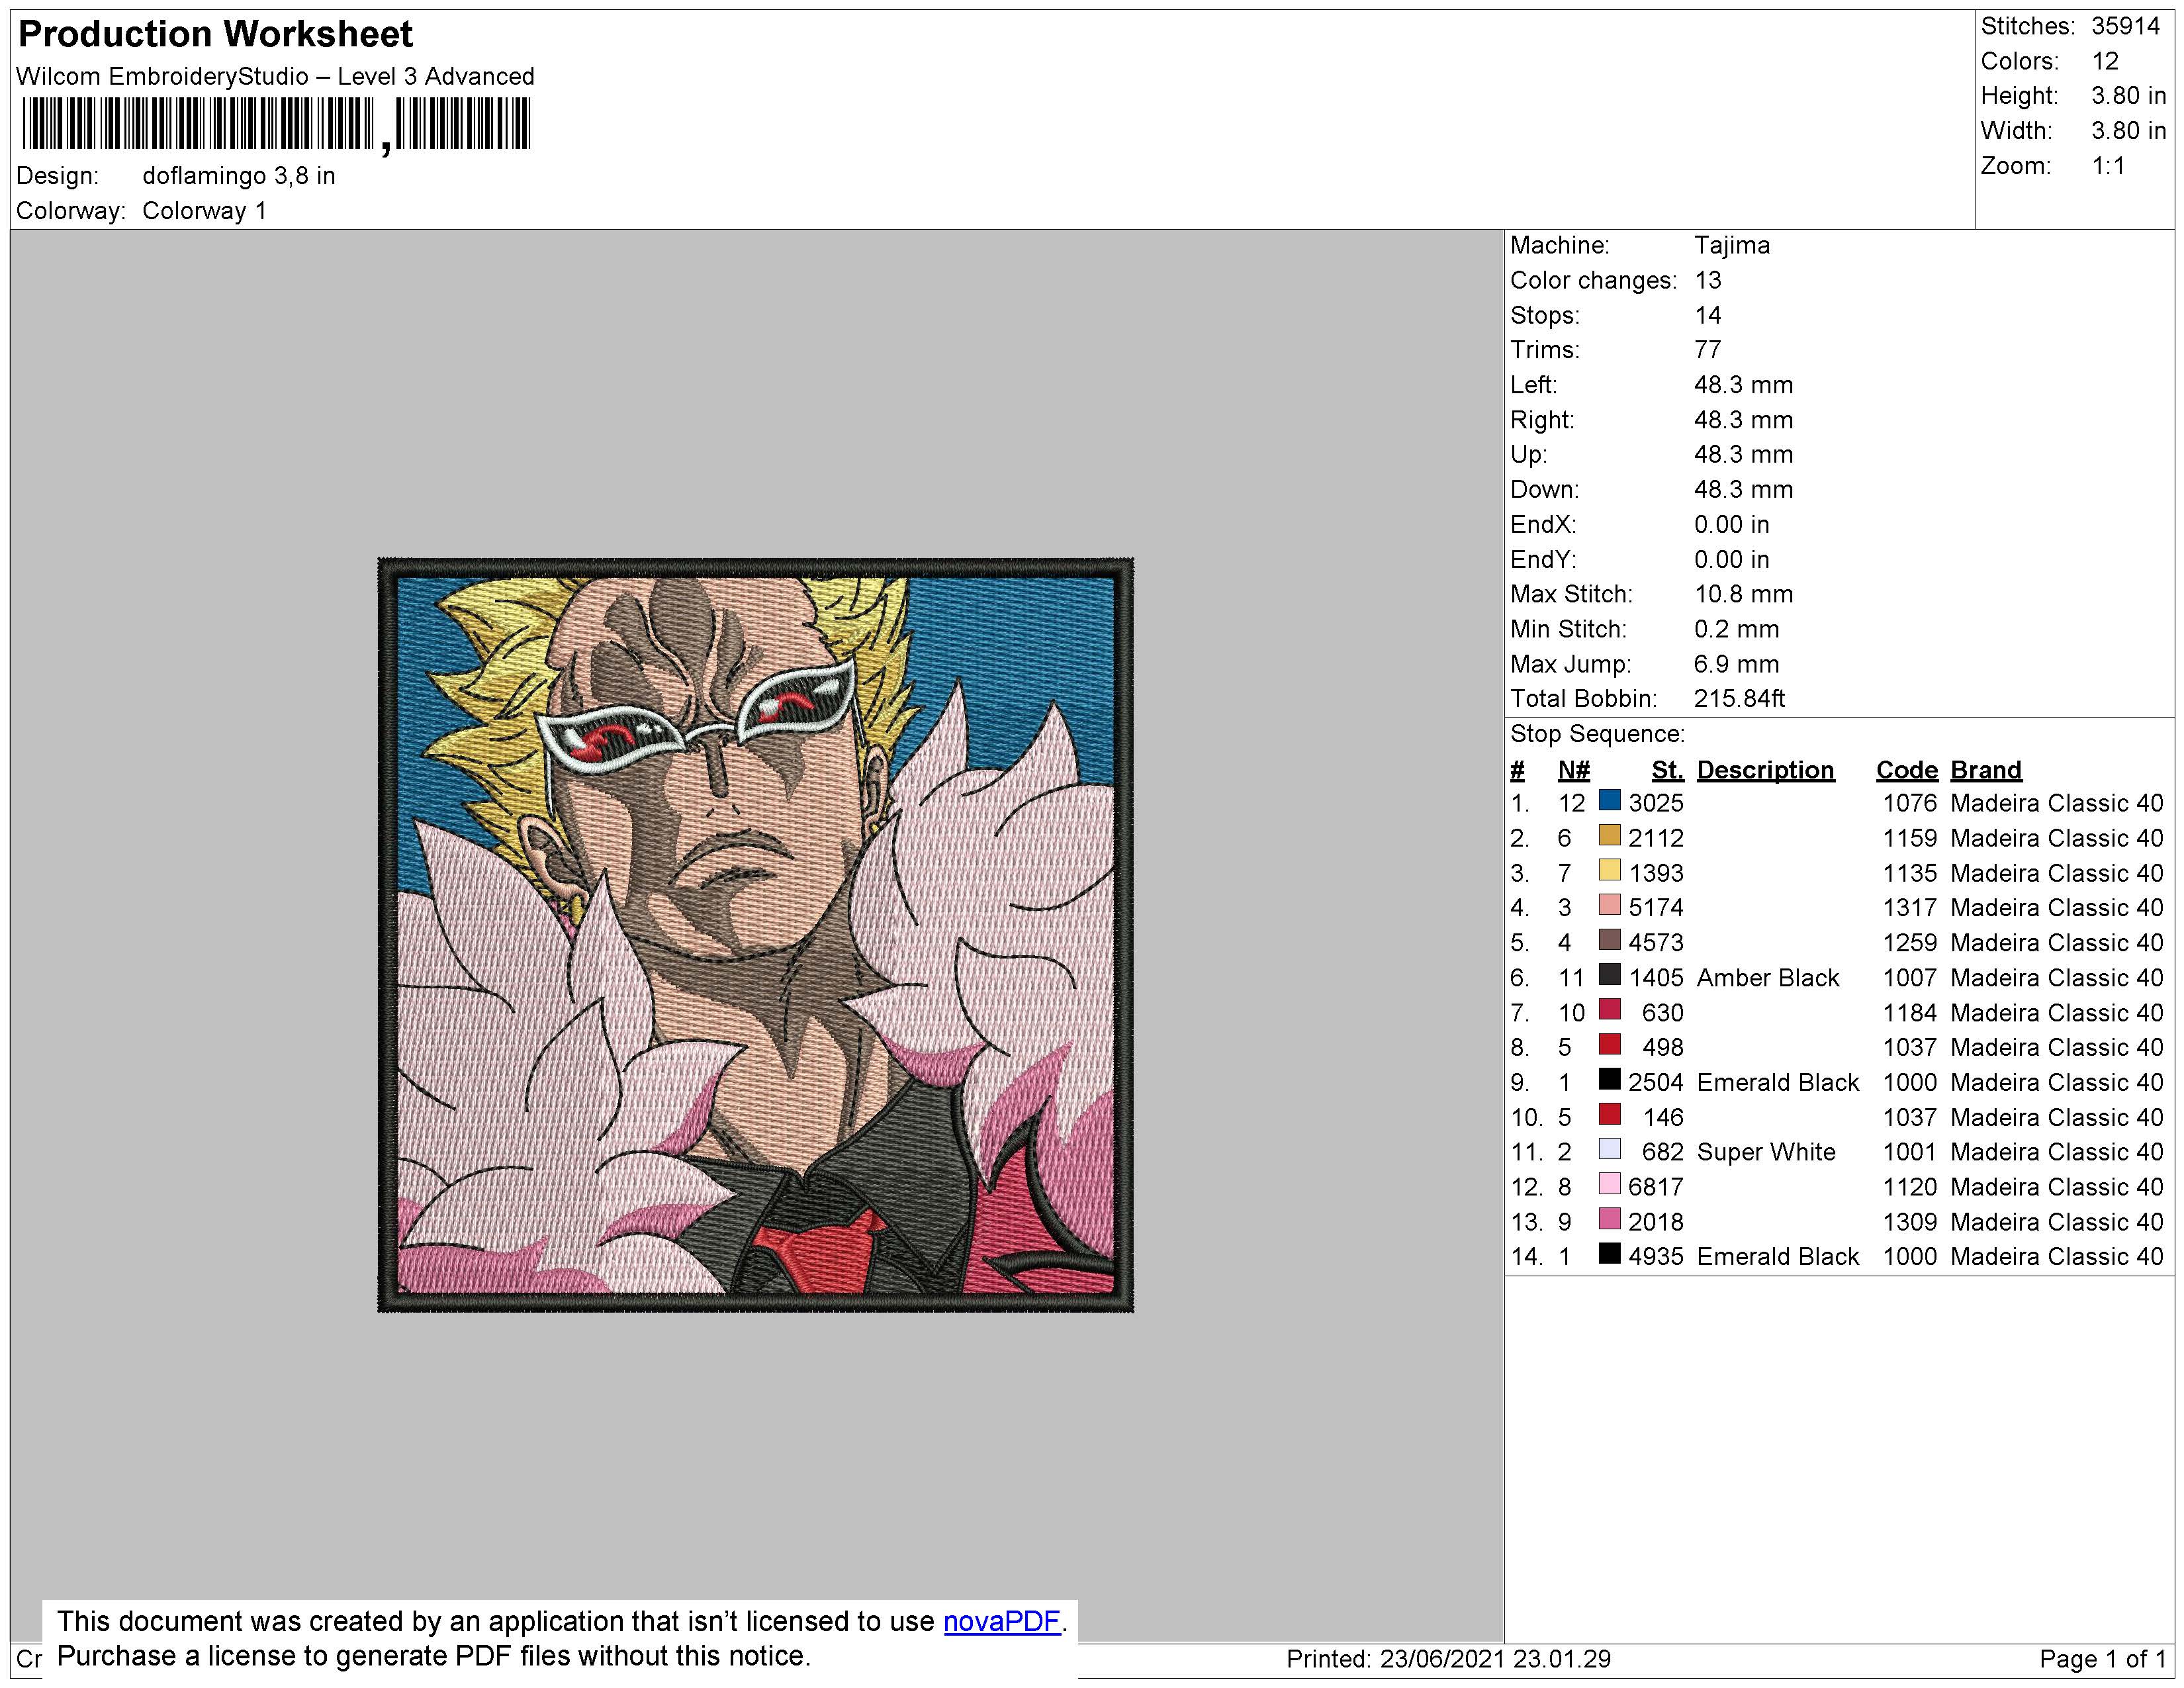Click the black swatch in stop 14
The width and height of the screenshot is (2184, 1688).
(x=1609, y=1254)
